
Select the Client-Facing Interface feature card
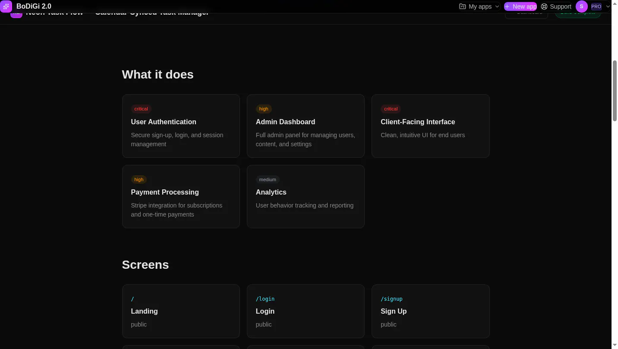coord(430,126)
